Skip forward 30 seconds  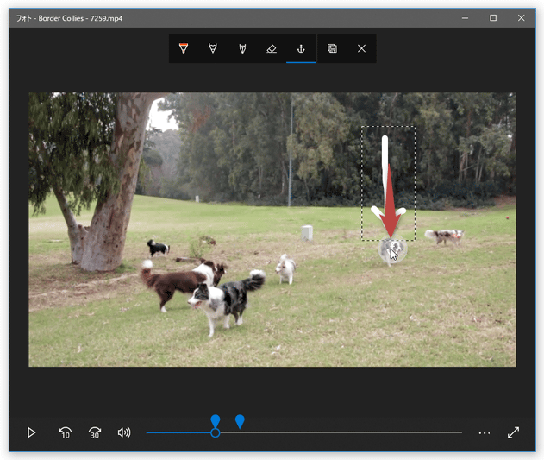click(x=95, y=432)
